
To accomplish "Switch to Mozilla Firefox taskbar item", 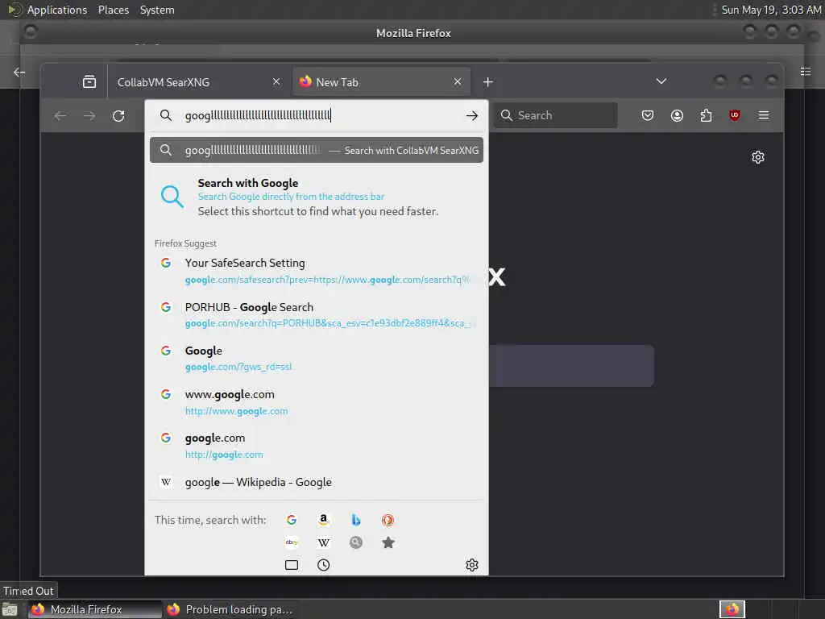I will click(95, 609).
